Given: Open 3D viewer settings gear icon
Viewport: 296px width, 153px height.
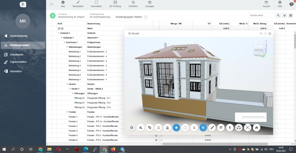Looking at the screenshot, I should point(132,127).
